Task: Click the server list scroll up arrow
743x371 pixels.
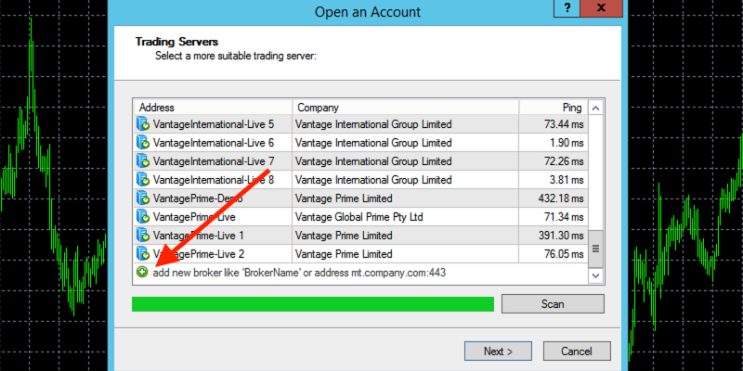Action: click(x=595, y=108)
